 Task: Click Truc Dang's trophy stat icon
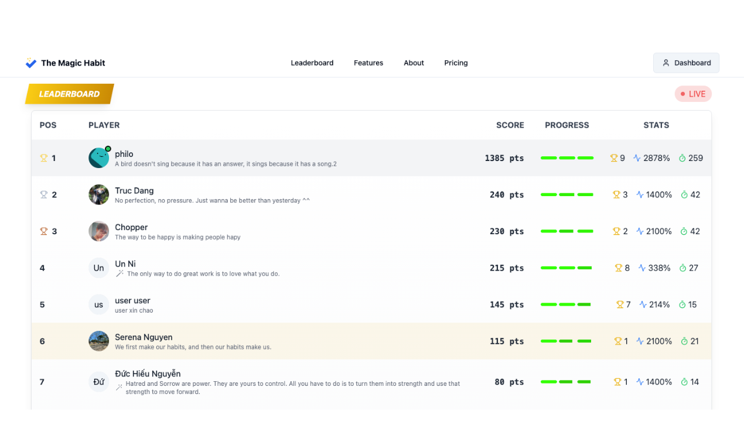coord(616,195)
